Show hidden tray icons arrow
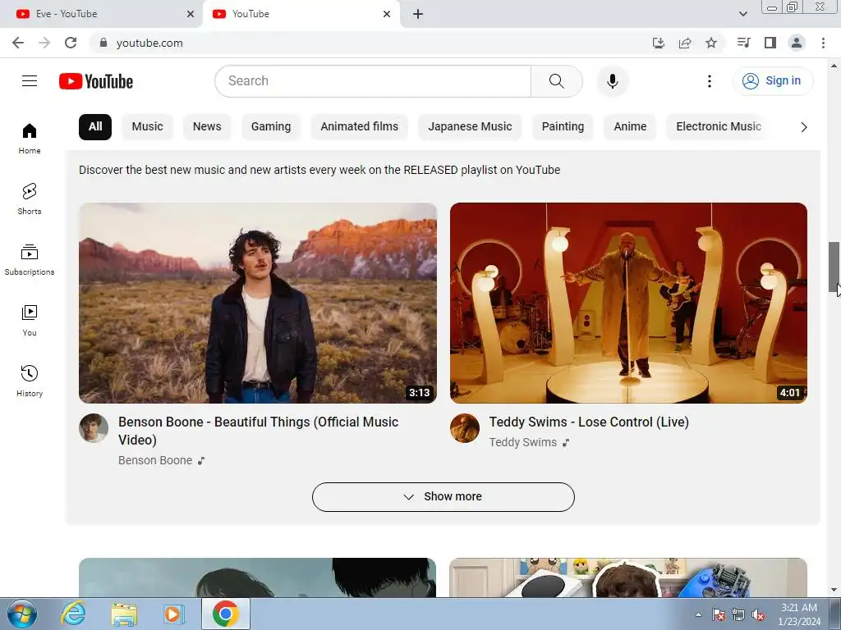Viewport: 841px width, 630px height. [698, 615]
